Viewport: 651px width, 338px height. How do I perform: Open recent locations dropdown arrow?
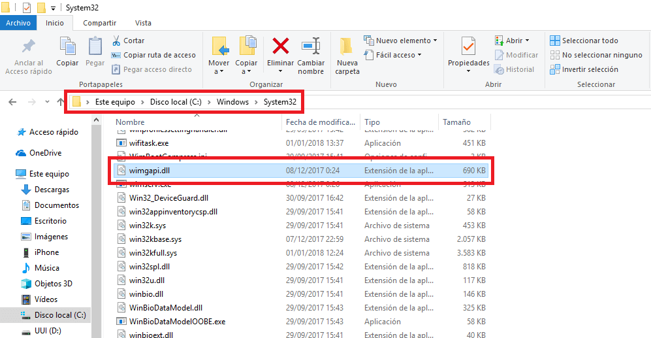47,102
